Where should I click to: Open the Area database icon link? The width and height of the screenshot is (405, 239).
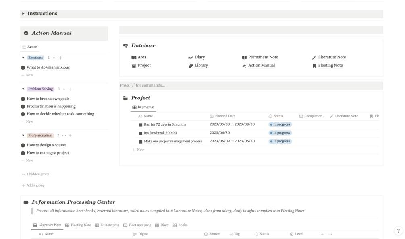click(x=134, y=58)
